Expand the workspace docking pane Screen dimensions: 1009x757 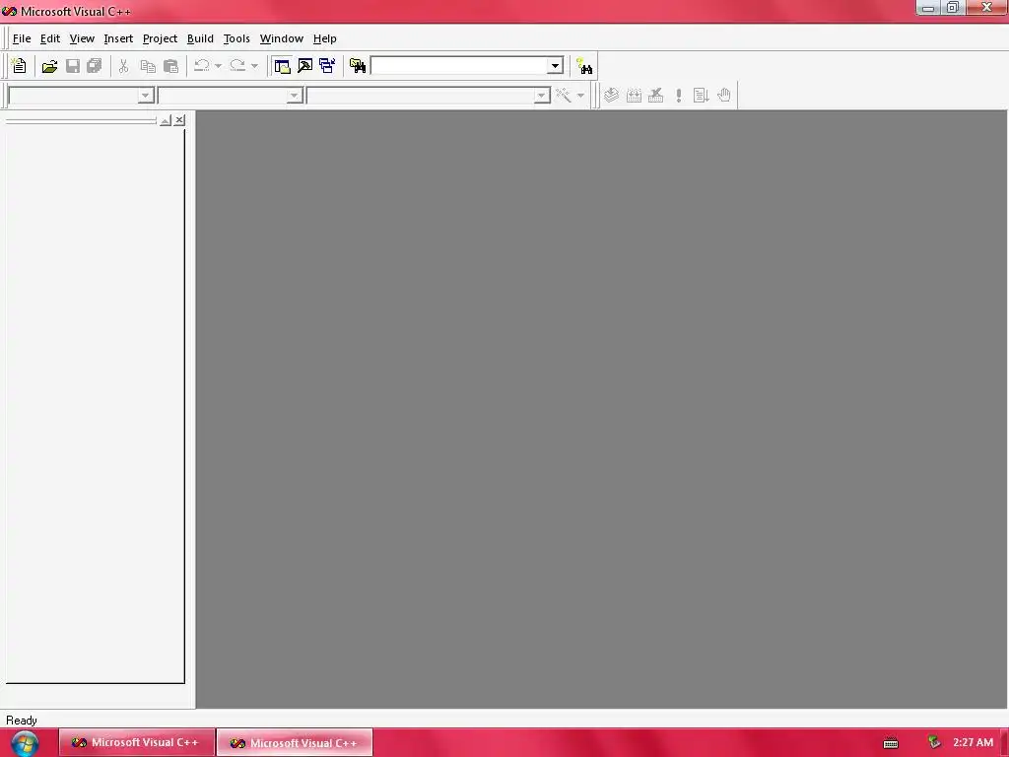pyautogui.click(x=166, y=120)
